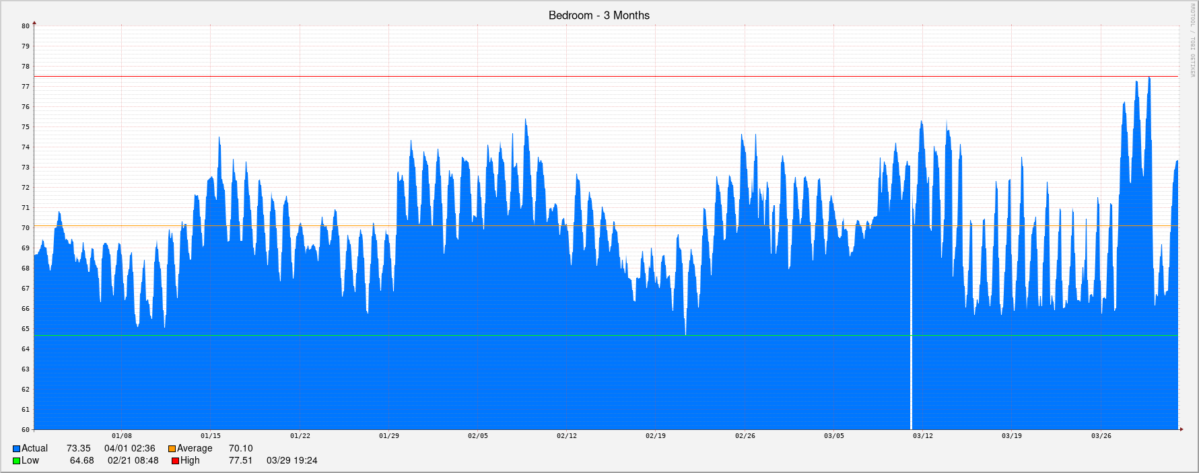Click the 70 label on the y-axis

tap(26, 228)
